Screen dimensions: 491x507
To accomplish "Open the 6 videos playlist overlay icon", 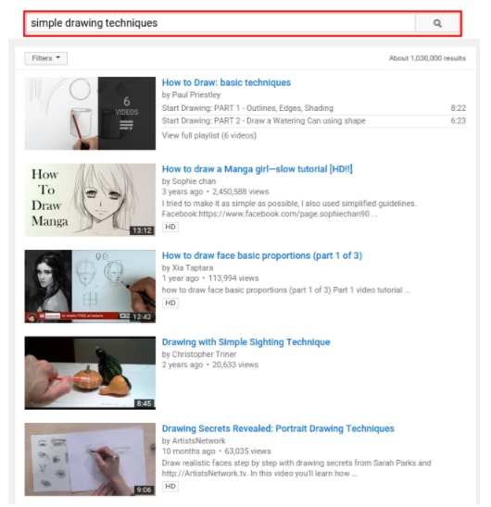I will point(127,113).
